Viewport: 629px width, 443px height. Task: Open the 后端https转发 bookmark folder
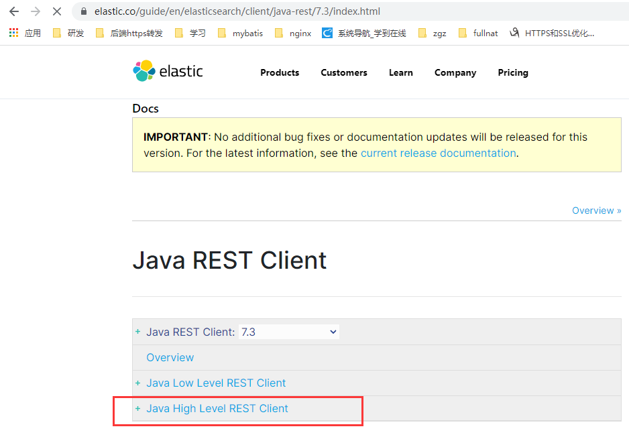[x=129, y=33]
